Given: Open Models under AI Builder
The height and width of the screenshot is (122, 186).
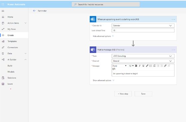Looking at the screenshot, I should (x=11, y=72).
